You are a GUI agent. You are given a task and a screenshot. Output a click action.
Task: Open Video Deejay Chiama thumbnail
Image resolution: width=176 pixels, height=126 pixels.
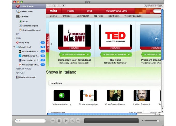tap(115, 96)
